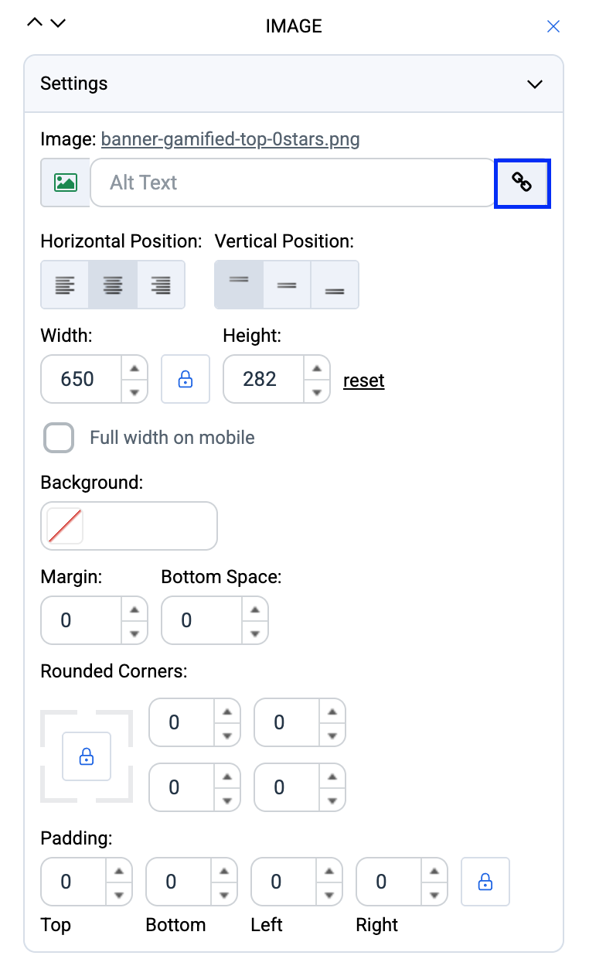Close the IMAGE panel
This screenshot has height=959, width=589.
click(553, 26)
